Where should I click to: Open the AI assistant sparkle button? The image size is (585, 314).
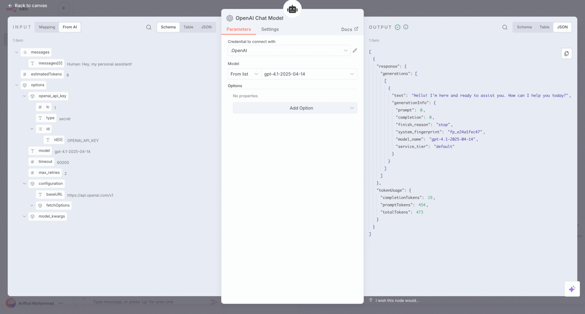(572, 289)
